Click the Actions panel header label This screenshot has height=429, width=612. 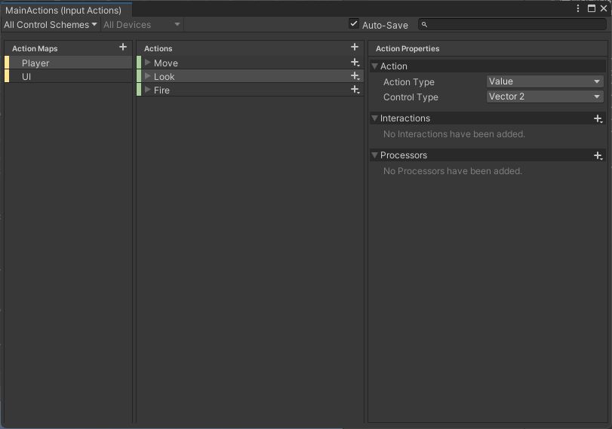click(158, 49)
